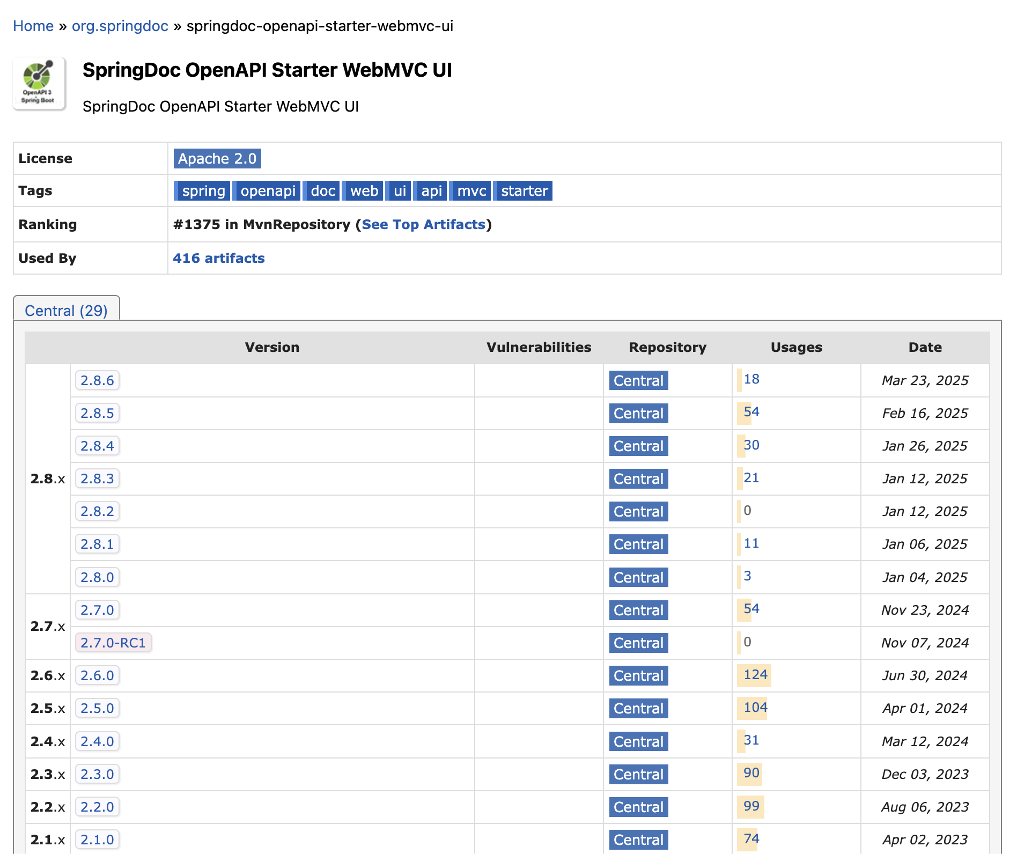The height and width of the screenshot is (854, 1017).
Task: Open the Apache 2.0 license badge
Action: tap(217, 158)
